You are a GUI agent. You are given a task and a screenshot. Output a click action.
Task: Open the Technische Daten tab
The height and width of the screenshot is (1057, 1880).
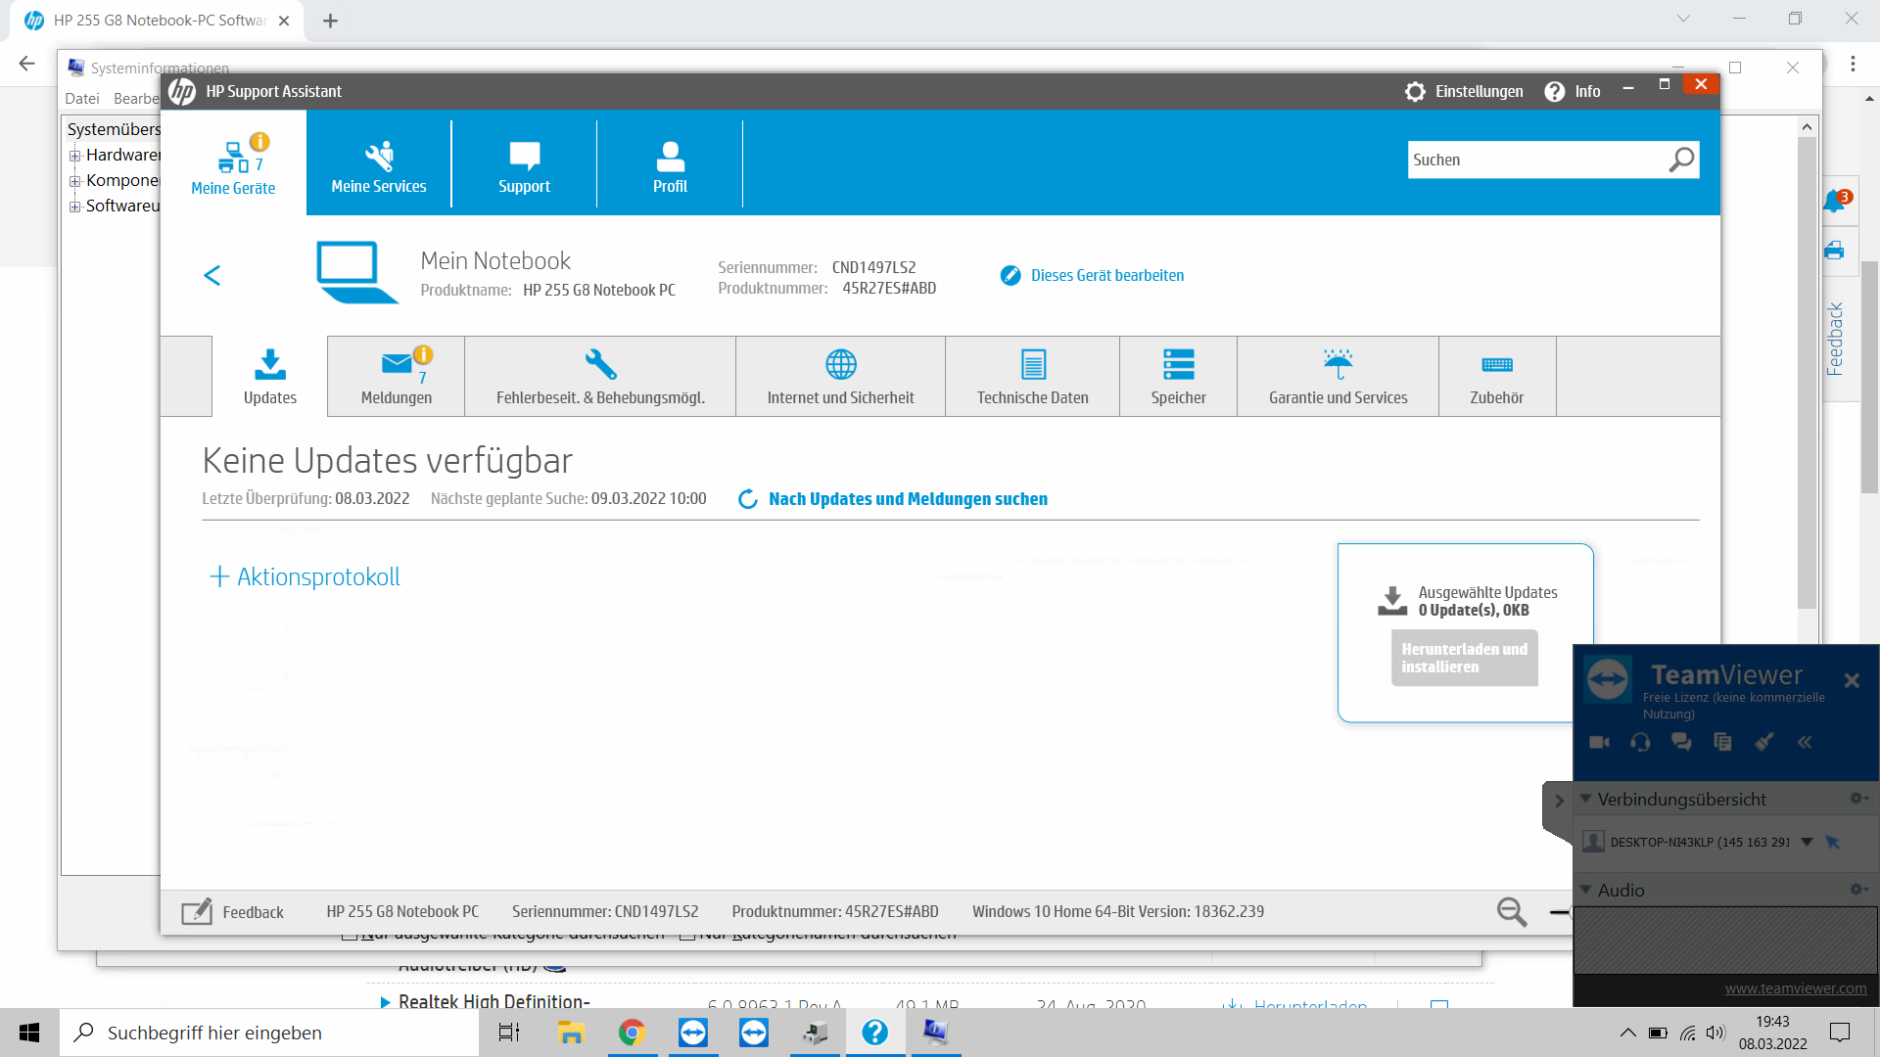tap(1032, 377)
